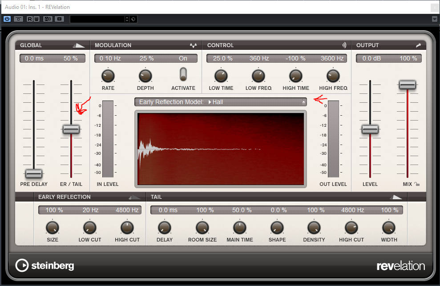440x286 pixels.
Task: Click the Modulation section waveform icon
Action: pyautogui.click(x=194, y=45)
